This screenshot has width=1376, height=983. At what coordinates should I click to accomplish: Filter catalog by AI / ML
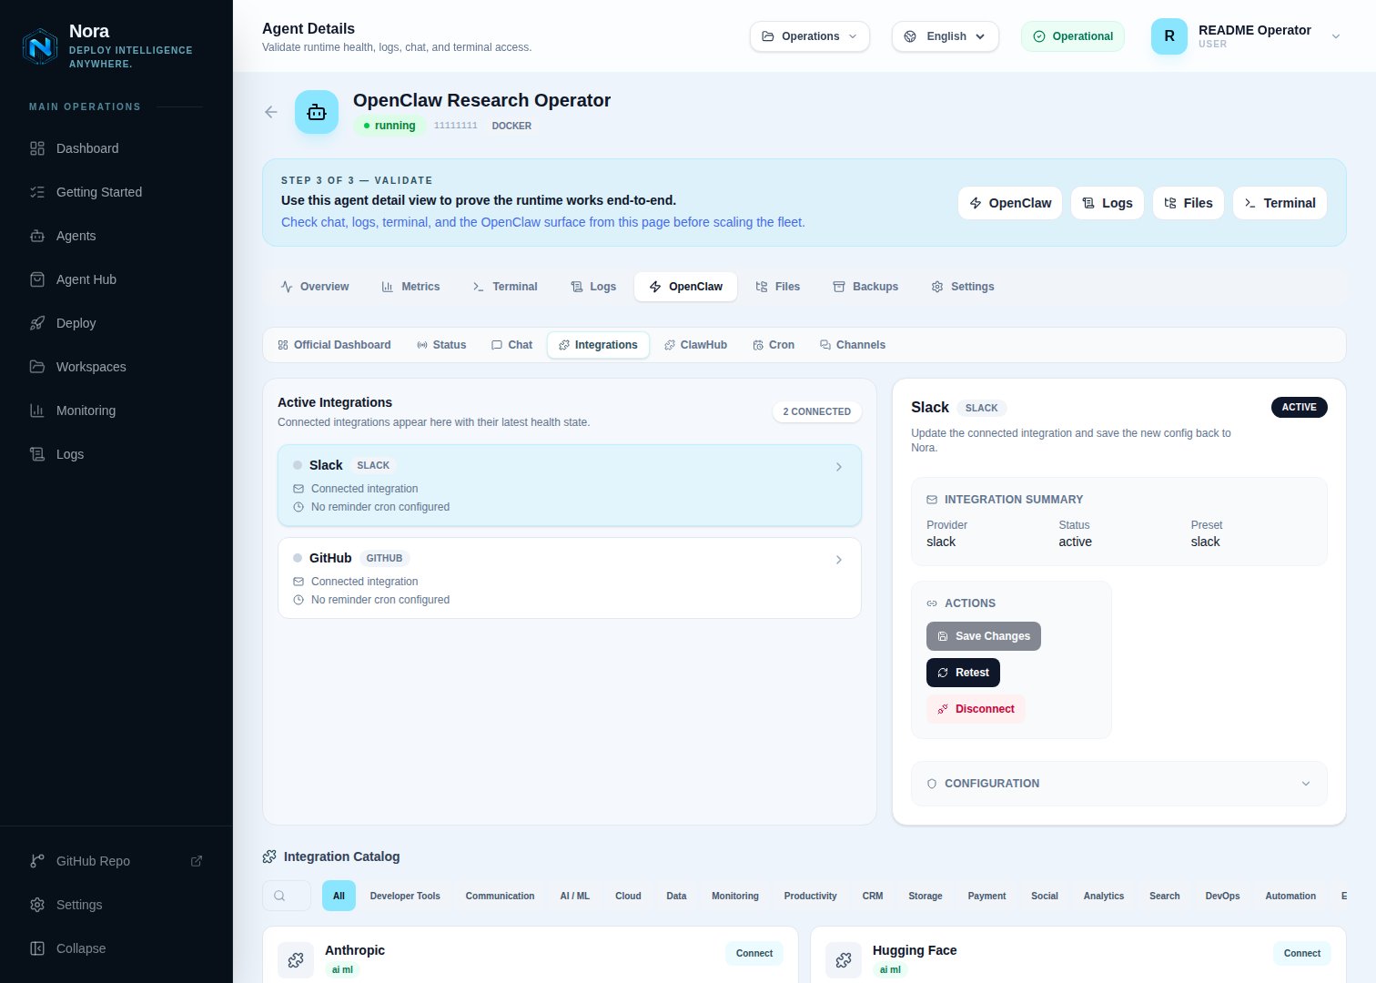coord(574,896)
